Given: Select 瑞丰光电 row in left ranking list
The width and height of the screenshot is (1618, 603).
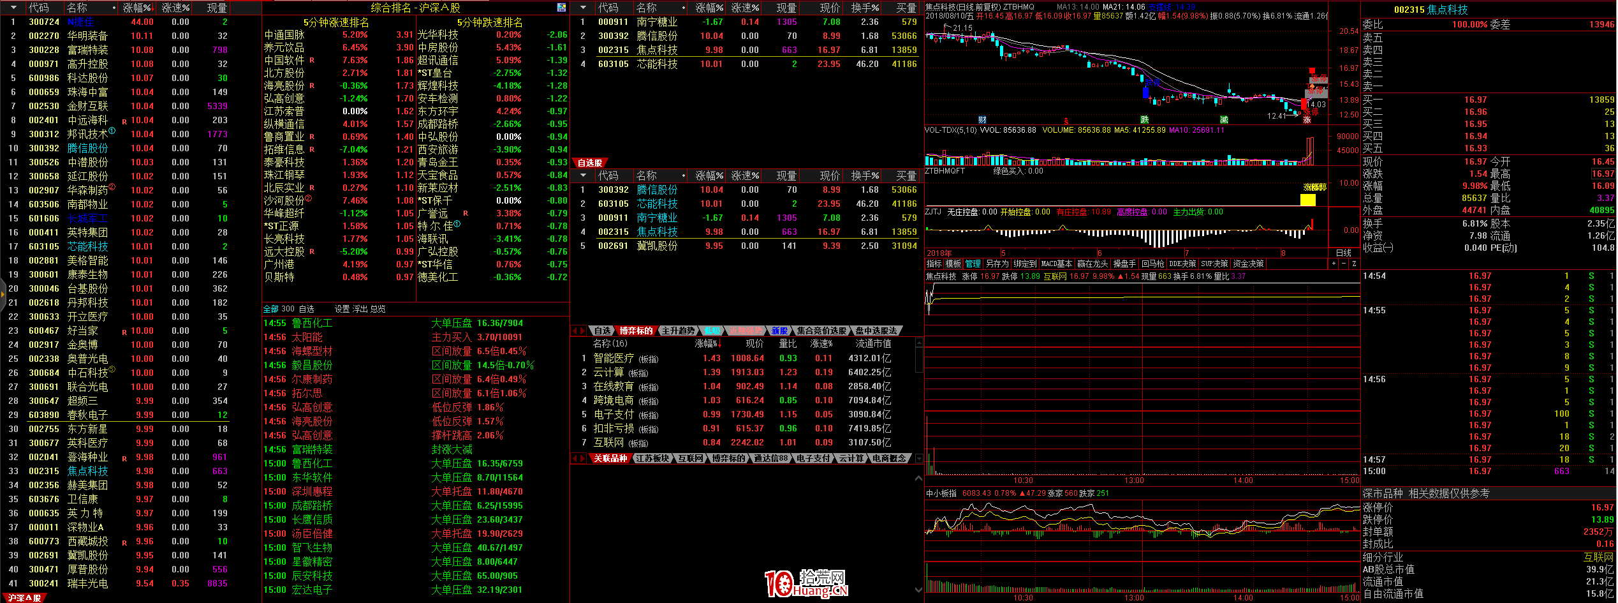Looking at the screenshot, I should point(117,583).
